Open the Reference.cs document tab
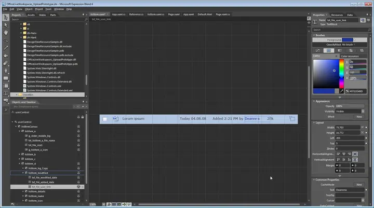 click(136, 15)
